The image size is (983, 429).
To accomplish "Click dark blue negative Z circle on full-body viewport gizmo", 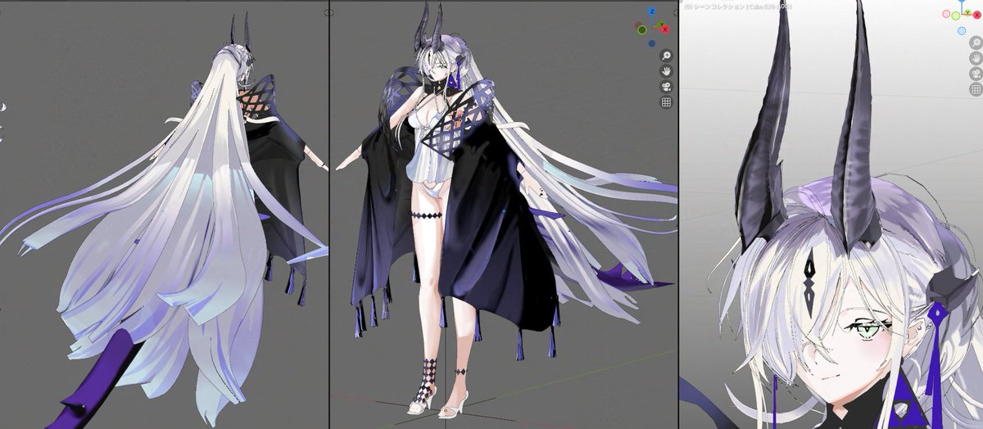I will pyautogui.click(x=651, y=43).
